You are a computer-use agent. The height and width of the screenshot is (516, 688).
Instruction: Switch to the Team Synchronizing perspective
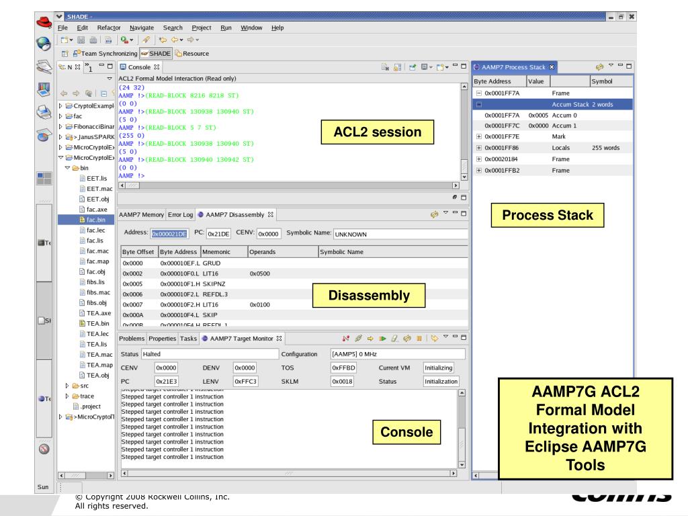105,54
